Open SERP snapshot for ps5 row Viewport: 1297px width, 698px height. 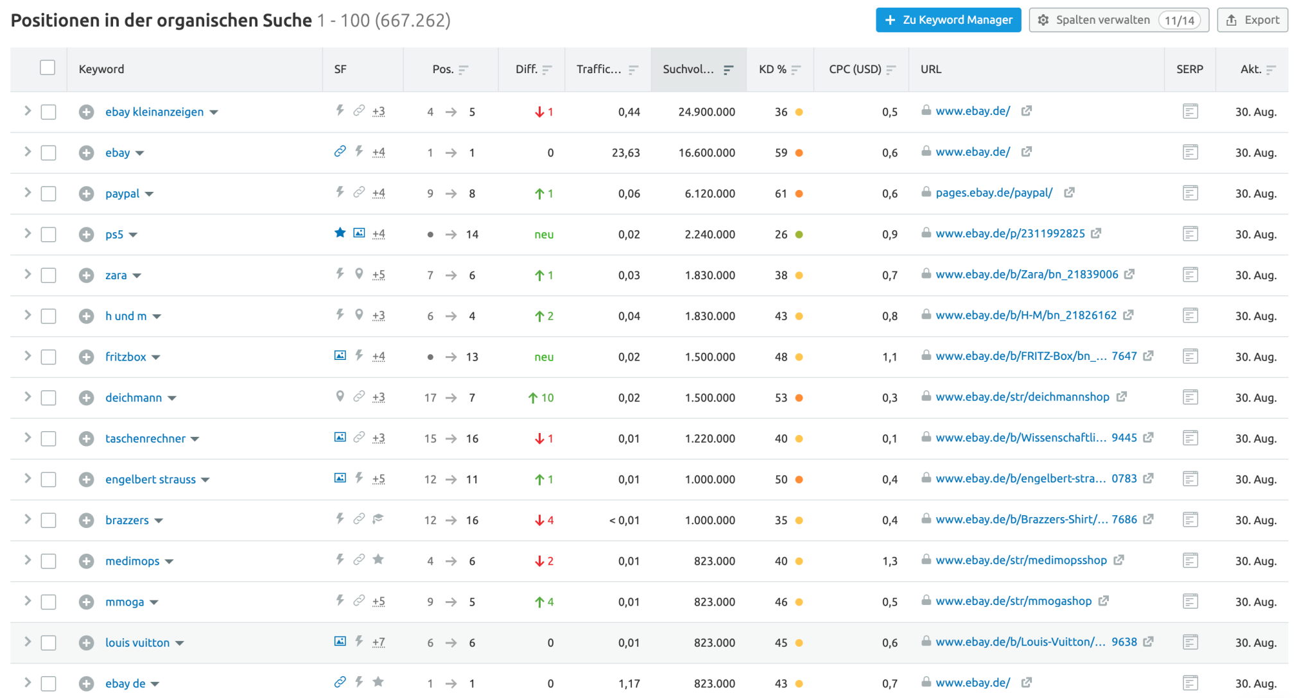click(1190, 234)
